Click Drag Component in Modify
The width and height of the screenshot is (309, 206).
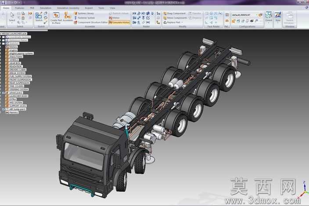174,13
